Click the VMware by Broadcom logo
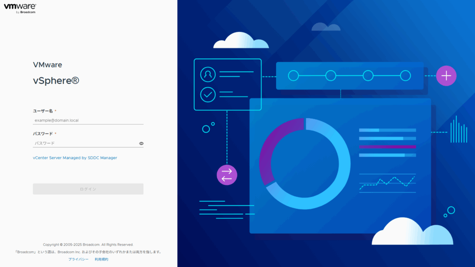475x267 pixels. pyautogui.click(x=20, y=8)
